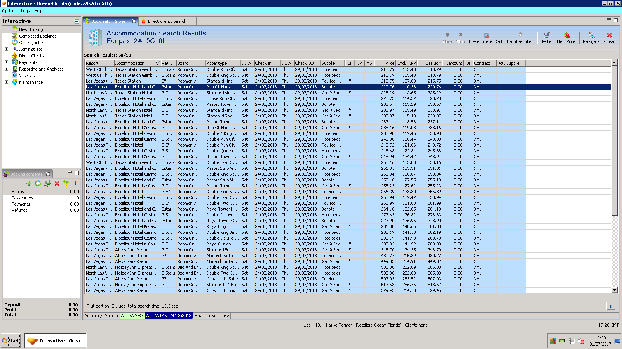Expand the Reporting and Analytics node

(6, 69)
